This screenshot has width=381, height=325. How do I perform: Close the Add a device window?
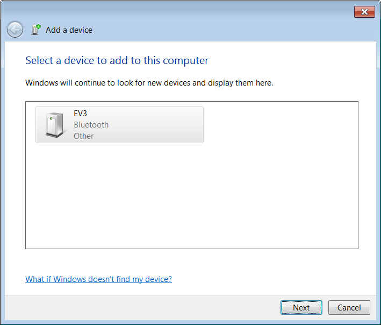tap(364, 12)
